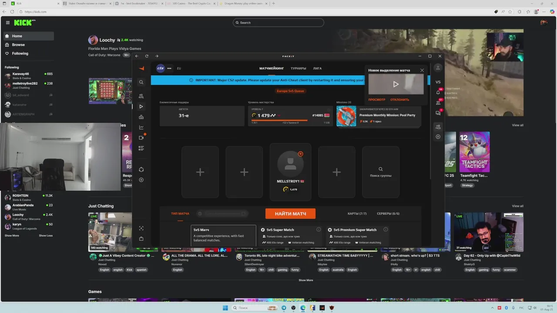
Task: Click the НАЙТИ МАТЧ button
Action: click(x=290, y=213)
